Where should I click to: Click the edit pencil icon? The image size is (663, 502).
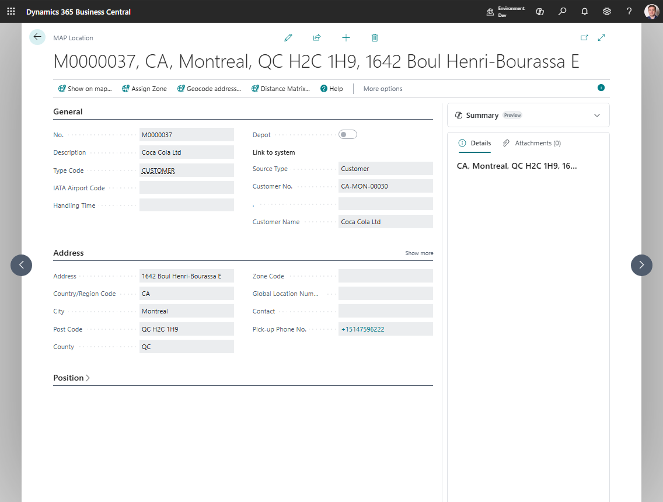[x=288, y=37]
